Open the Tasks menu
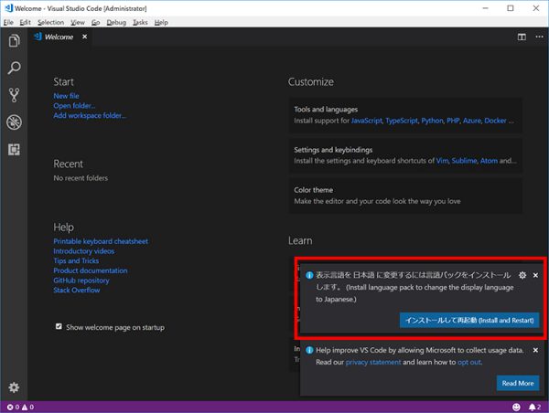 coord(140,22)
